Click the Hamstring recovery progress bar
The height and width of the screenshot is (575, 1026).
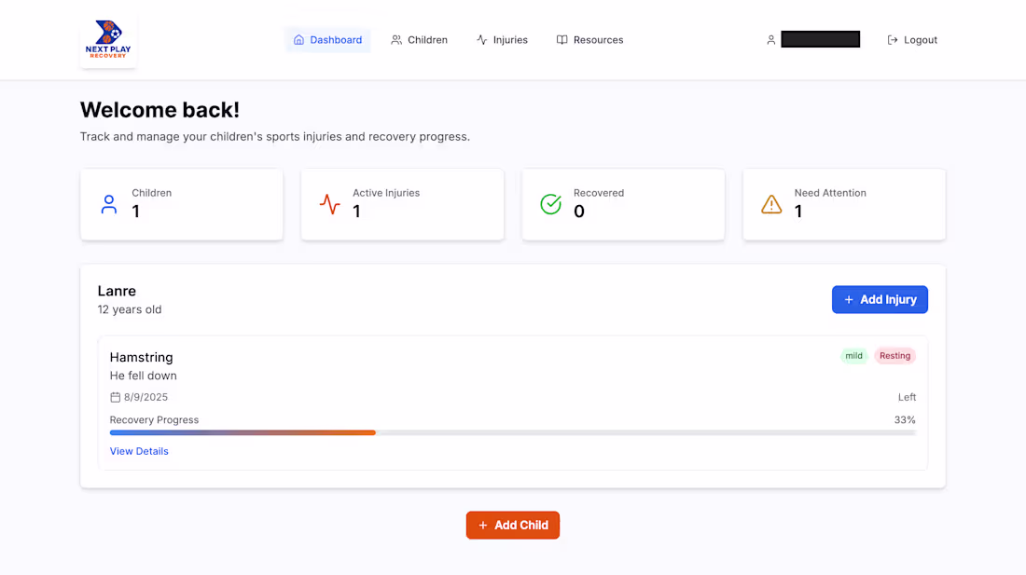click(x=513, y=432)
